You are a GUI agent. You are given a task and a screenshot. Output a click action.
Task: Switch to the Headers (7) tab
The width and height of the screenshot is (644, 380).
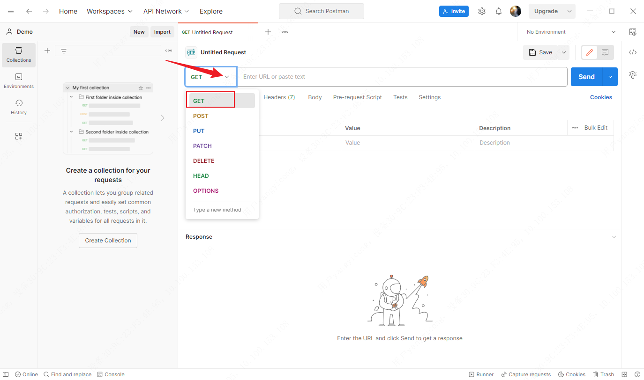tap(279, 97)
